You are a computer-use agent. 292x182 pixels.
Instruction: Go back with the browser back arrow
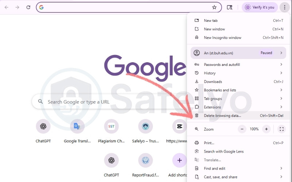pyautogui.click(x=7, y=7)
